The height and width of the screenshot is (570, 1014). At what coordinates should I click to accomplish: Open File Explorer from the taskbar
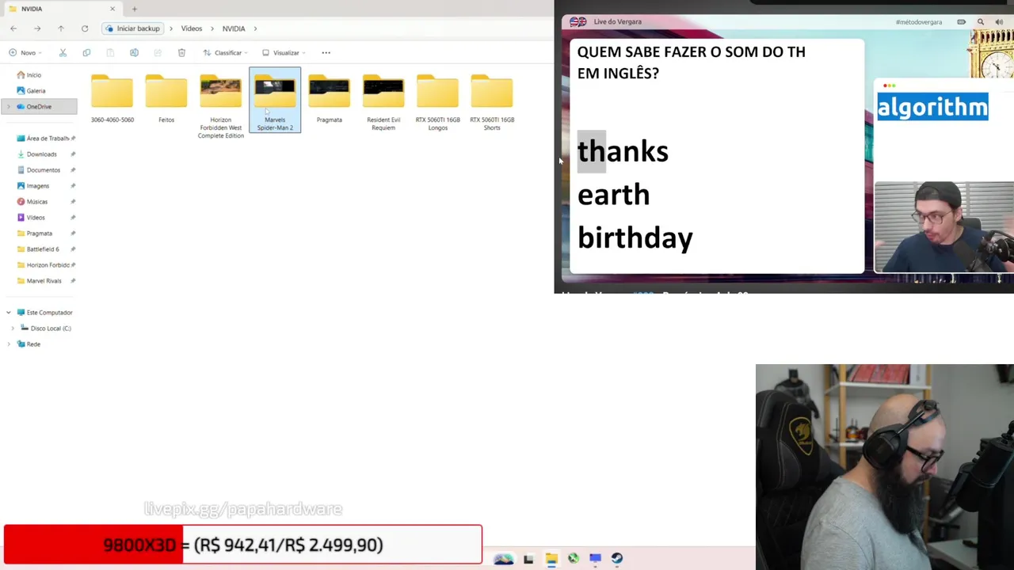[x=551, y=558]
